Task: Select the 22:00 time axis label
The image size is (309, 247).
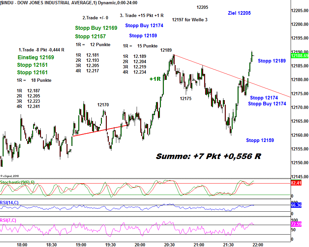Action: click(258, 244)
